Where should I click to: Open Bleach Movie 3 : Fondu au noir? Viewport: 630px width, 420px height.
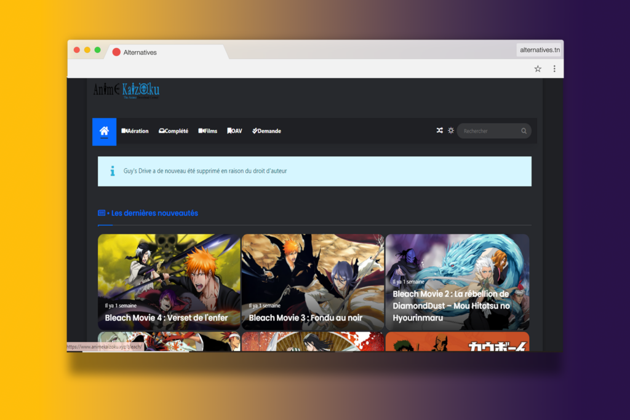pyautogui.click(x=313, y=282)
